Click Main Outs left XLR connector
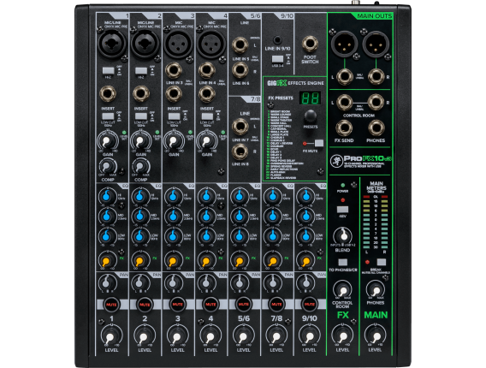 tap(344, 44)
